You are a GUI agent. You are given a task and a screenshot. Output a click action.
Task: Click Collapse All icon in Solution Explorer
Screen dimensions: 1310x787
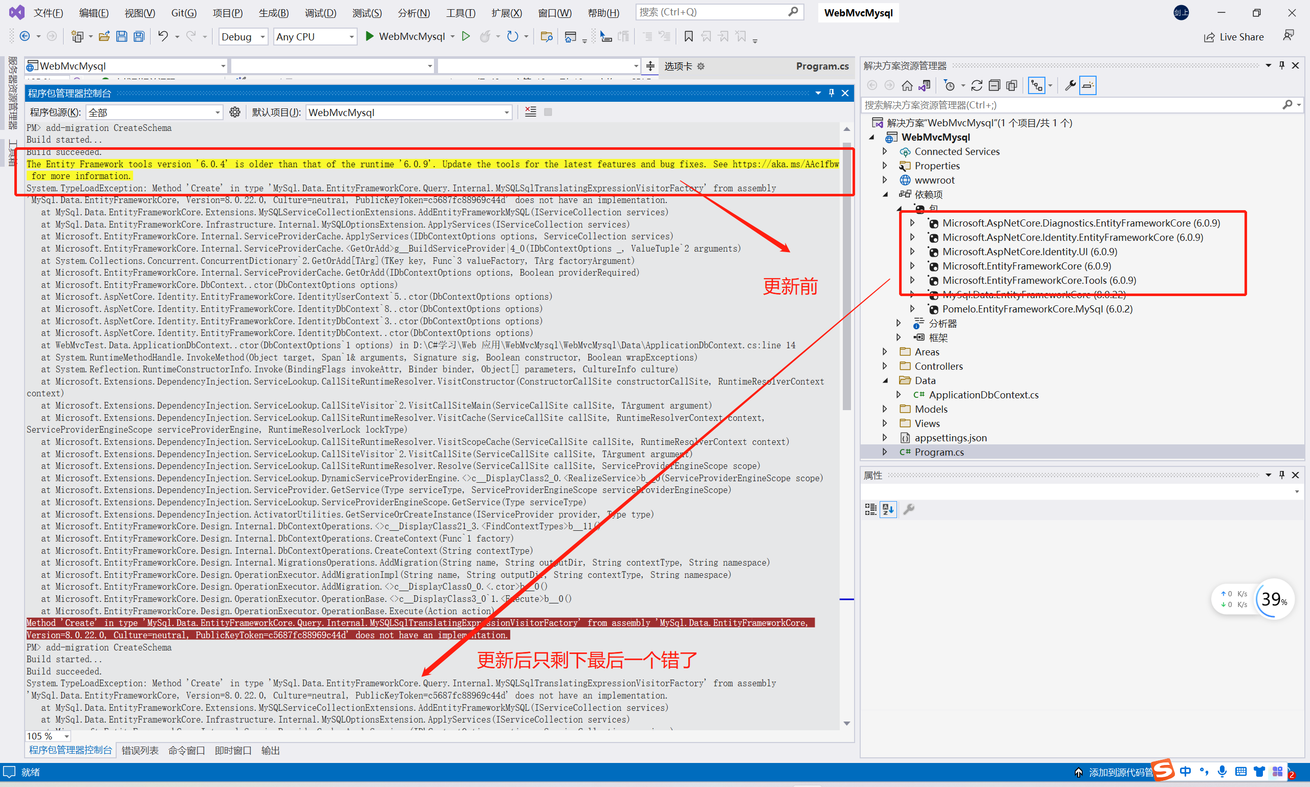point(994,85)
